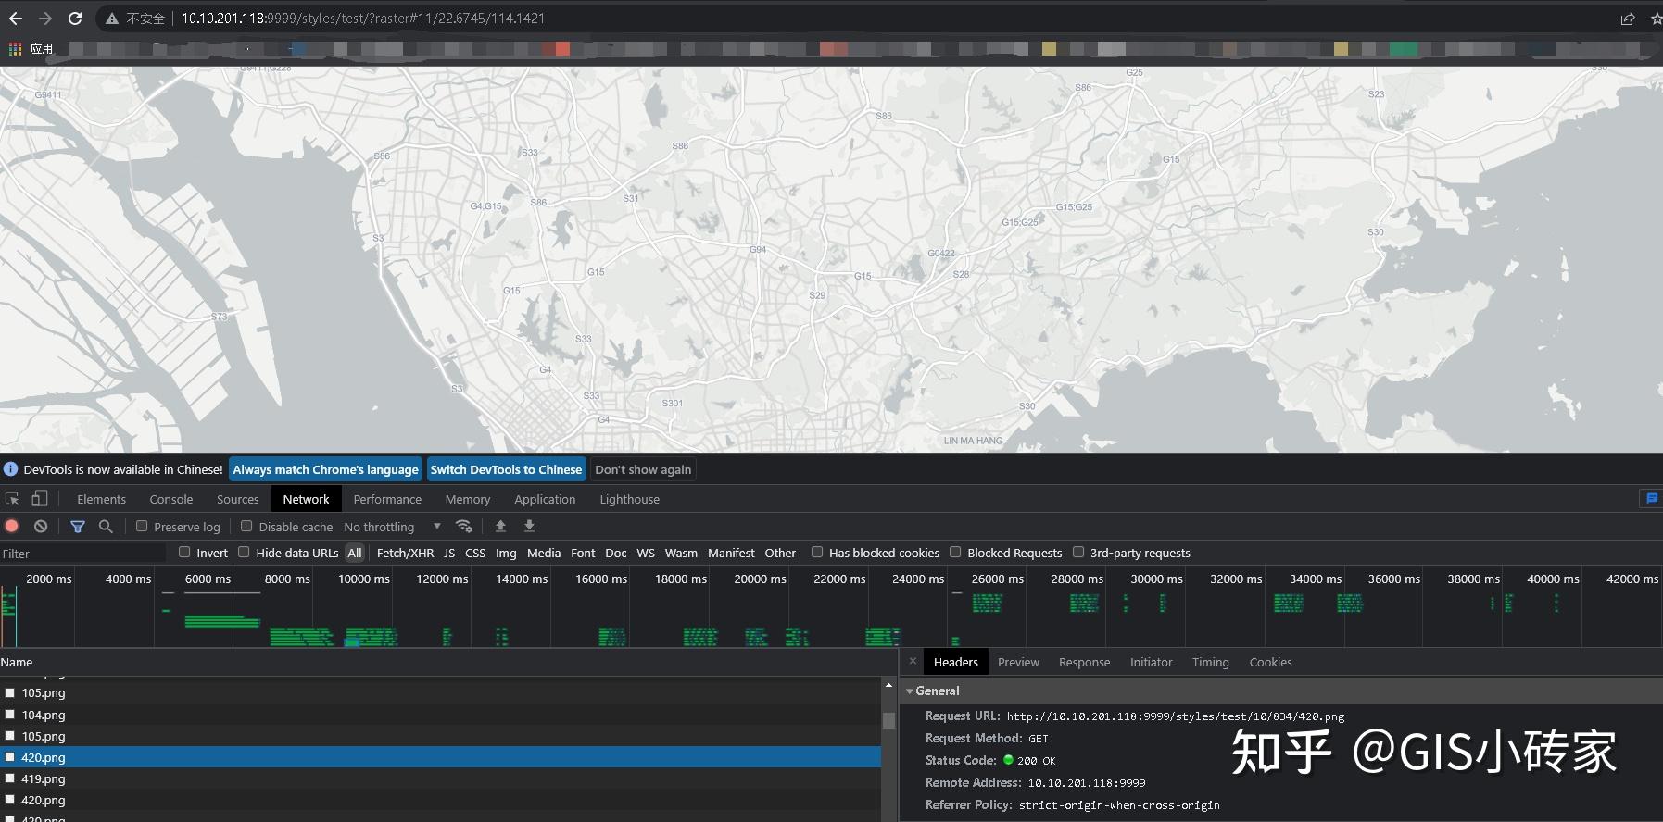This screenshot has height=822, width=1663.
Task: Filter requests by CSS type
Action: (475, 553)
